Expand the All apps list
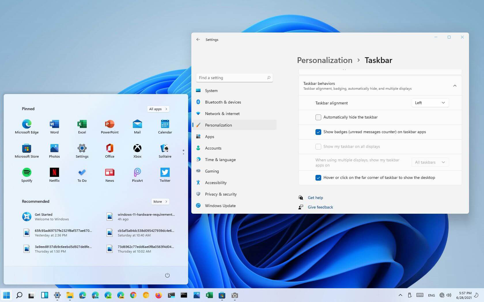Image resolution: width=484 pixels, height=302 pixels. coord(158,109)
